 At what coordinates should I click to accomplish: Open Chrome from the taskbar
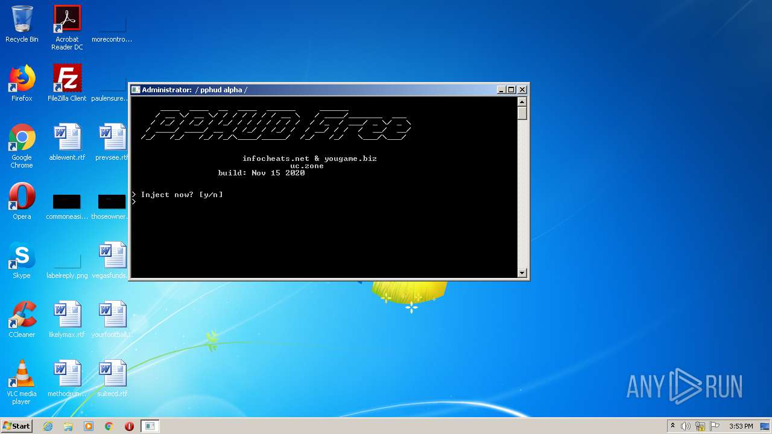tap(109, 426)
